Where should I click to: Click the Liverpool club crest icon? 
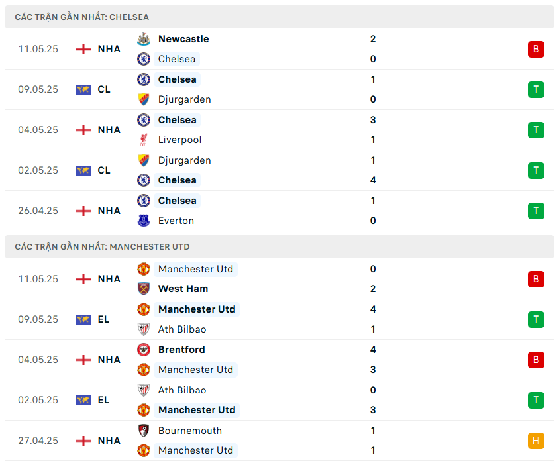pyautogui.click(x=143, y=140)
